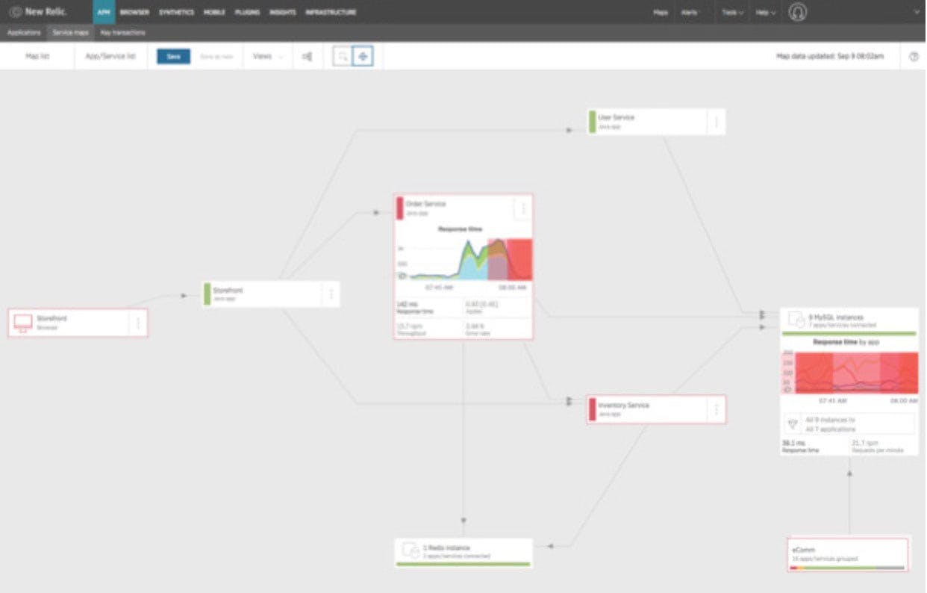Viewport: 927px width, 593px height.
Task: Open the App/Service list
Action: [110, 57]
